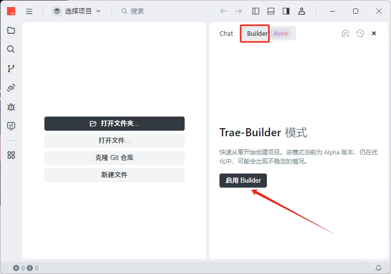Open the notifications bell icon
This screenshot has width=391, height=274.
(378, 268)
